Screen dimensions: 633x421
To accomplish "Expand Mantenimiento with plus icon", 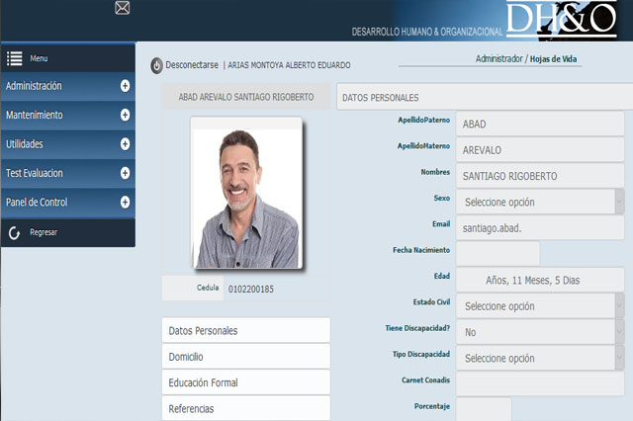I will pyautogui.click(x=125, y=115).
